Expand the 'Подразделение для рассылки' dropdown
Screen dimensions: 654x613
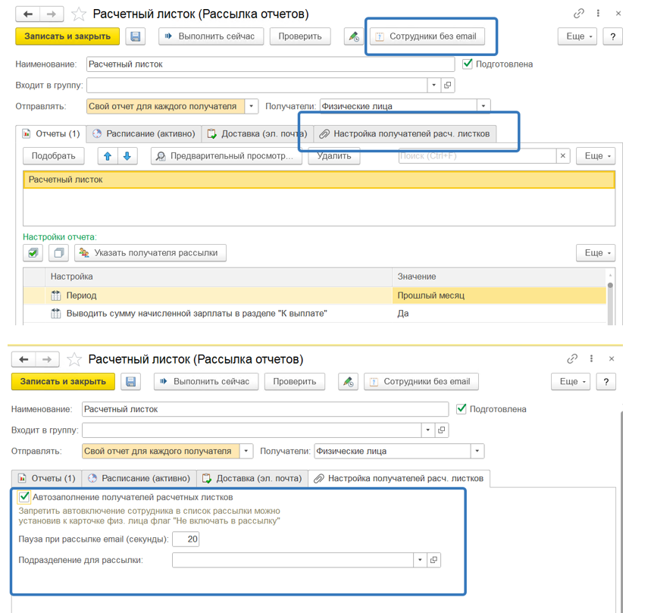coord(420,560)
